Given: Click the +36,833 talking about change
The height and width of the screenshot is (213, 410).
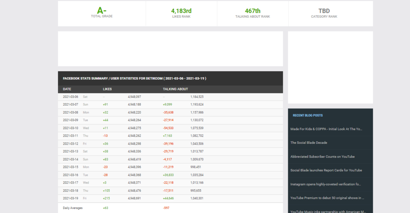Looking at the screenshot, I should [x=168, y=175].
